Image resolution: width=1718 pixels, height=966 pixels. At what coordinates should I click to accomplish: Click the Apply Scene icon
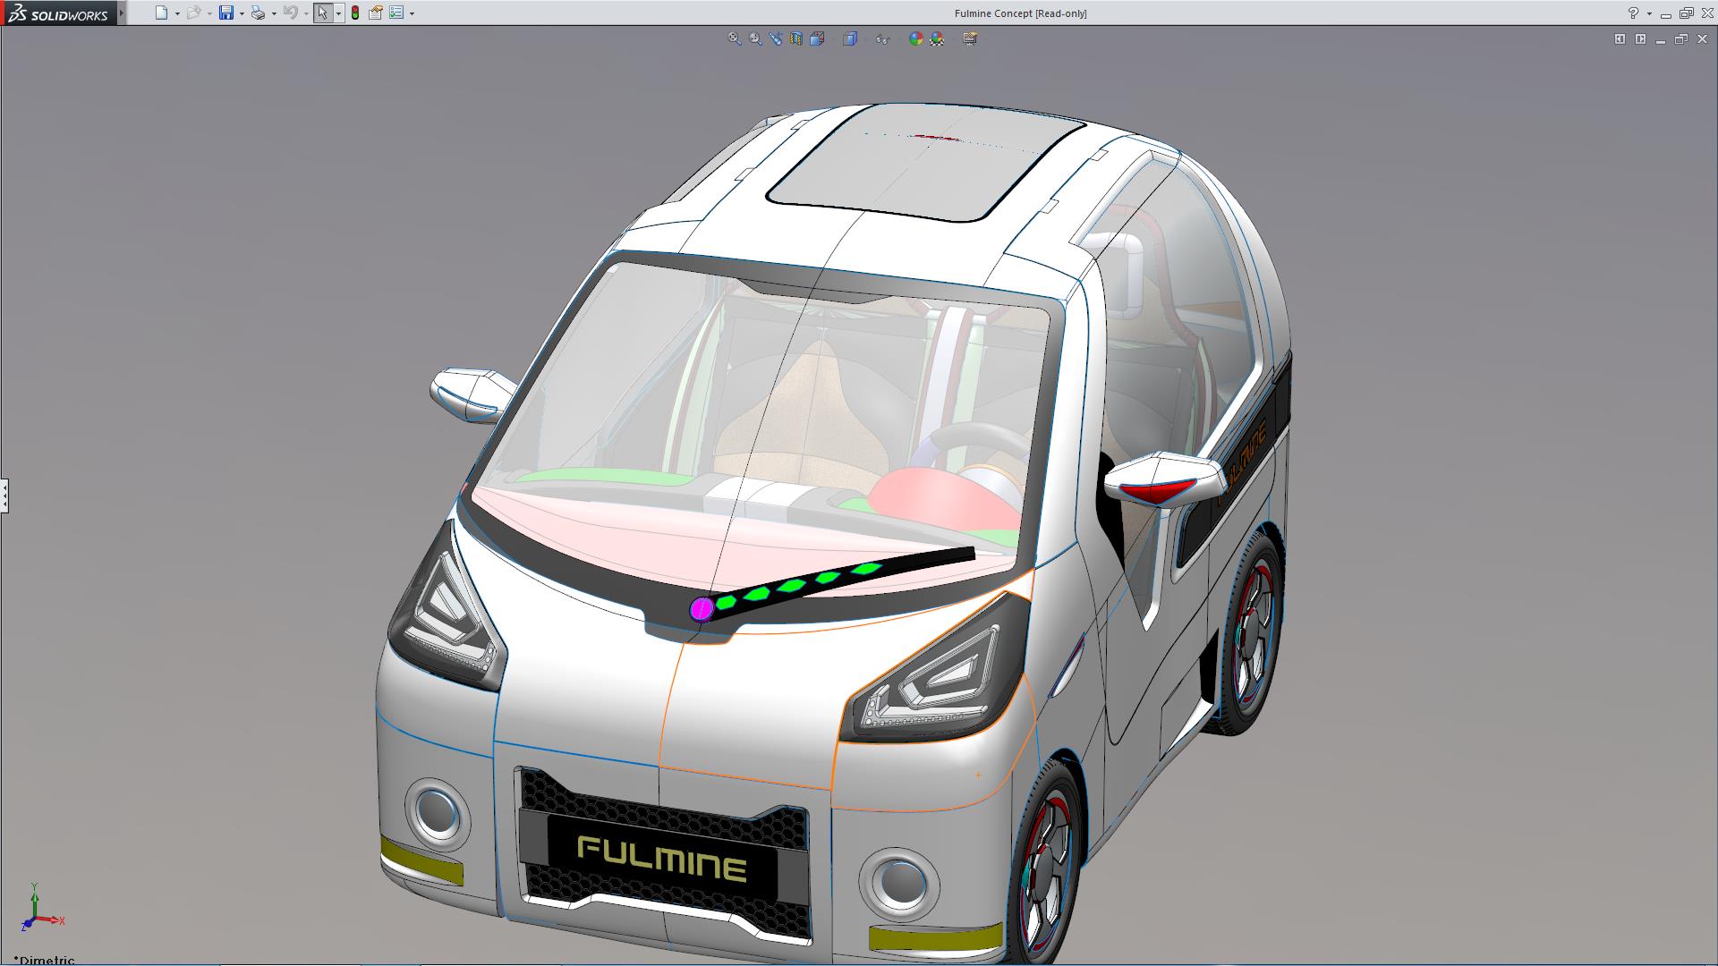(x=937, y=38)
